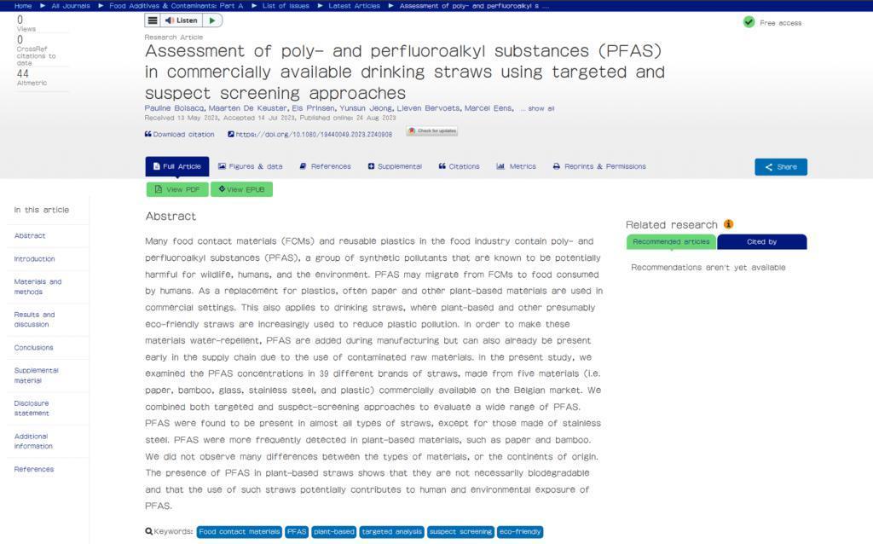Click the Listen speaker button
Screen dimensions: 873x544
click(x=182, y=20)
